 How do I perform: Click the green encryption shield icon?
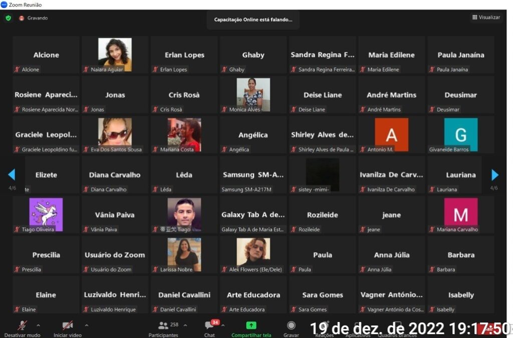click(x=8, y=18)
